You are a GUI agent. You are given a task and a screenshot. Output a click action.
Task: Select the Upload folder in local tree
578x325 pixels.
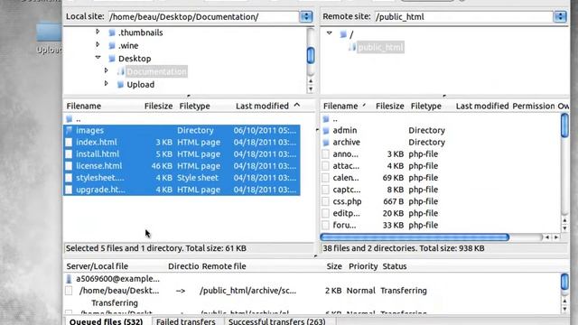tap(141, 84)
